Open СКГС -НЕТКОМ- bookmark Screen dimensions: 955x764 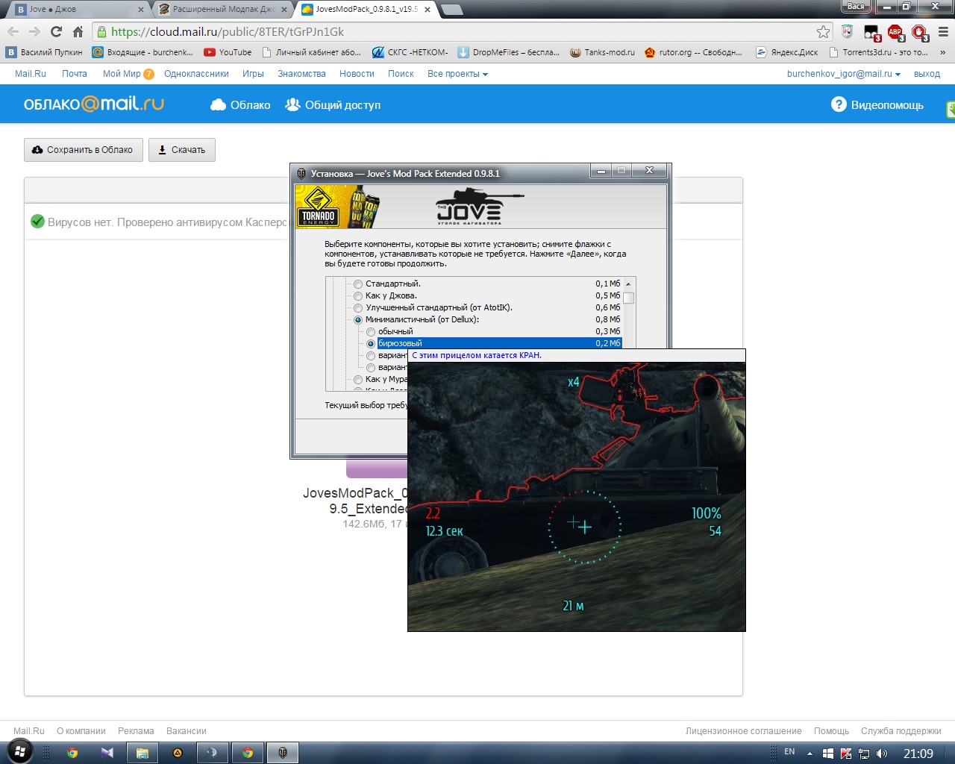pyautogui.click(x=410, y=52)
